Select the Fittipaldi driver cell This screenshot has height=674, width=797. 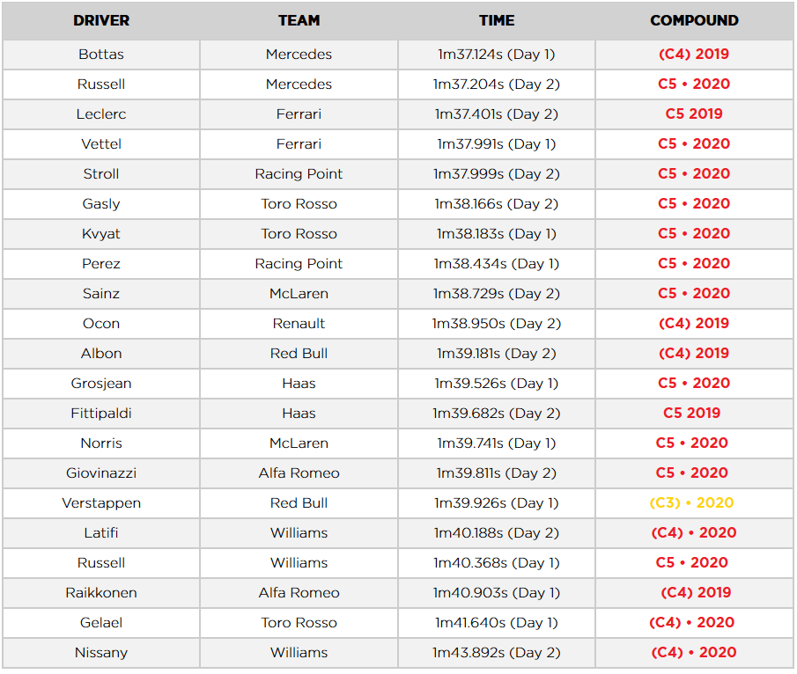pos(101,414)
